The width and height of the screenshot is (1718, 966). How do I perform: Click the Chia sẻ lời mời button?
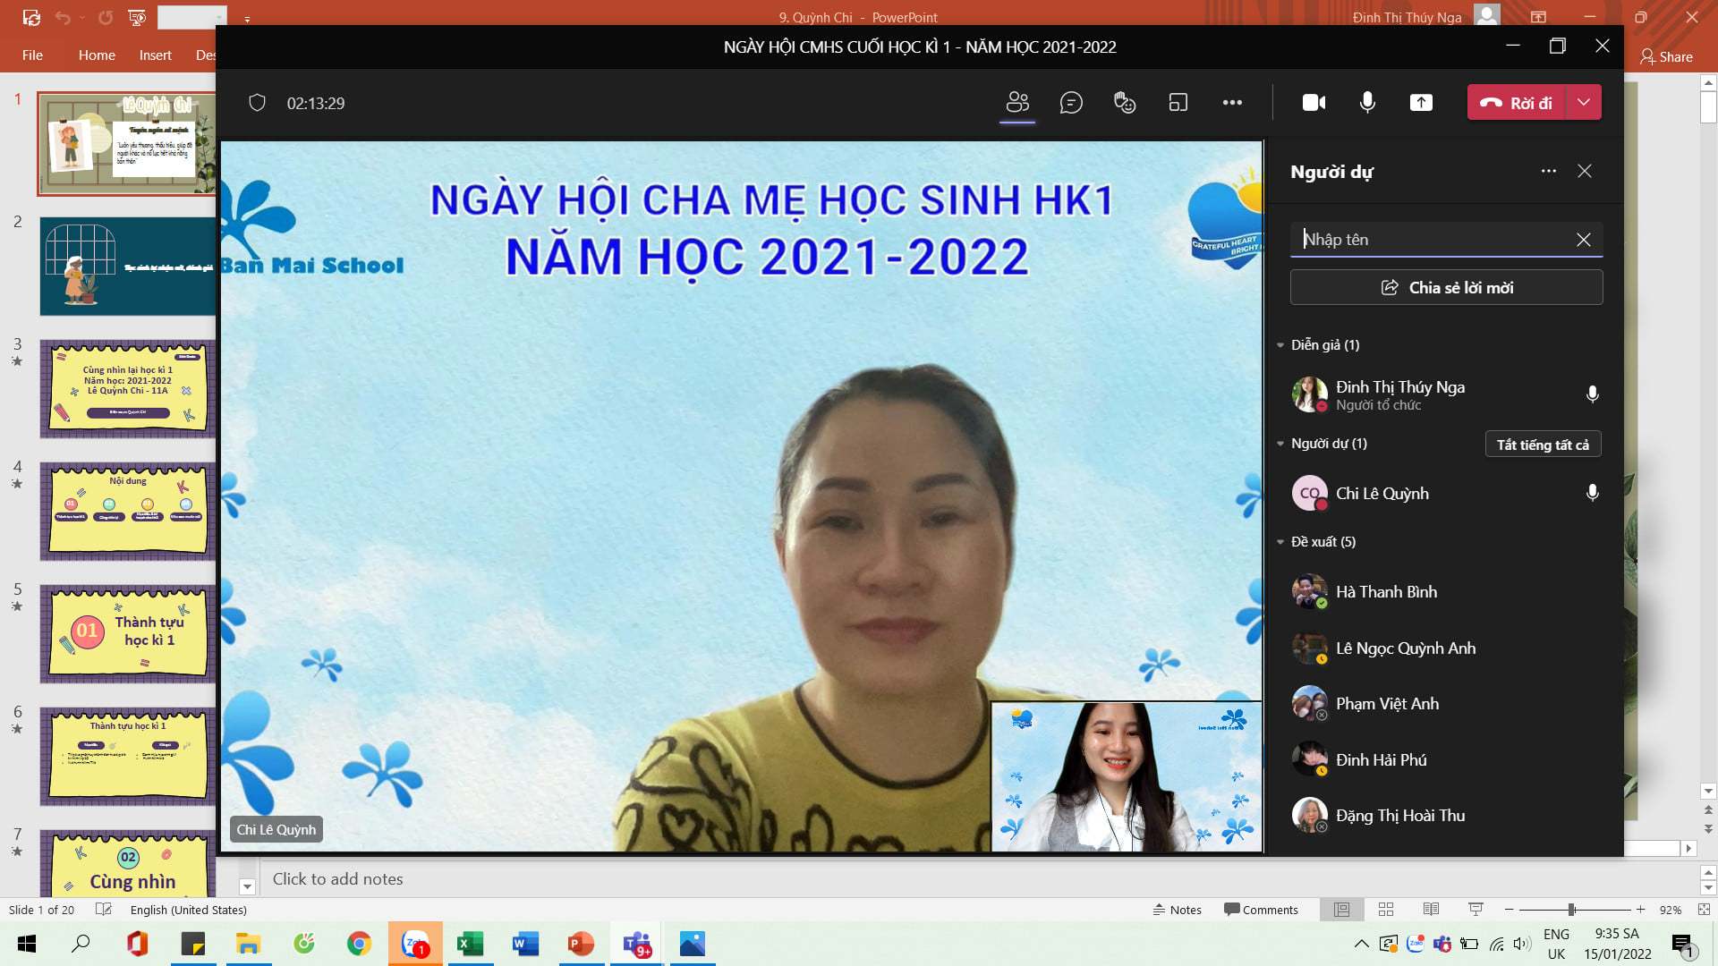click(1446, 288)
